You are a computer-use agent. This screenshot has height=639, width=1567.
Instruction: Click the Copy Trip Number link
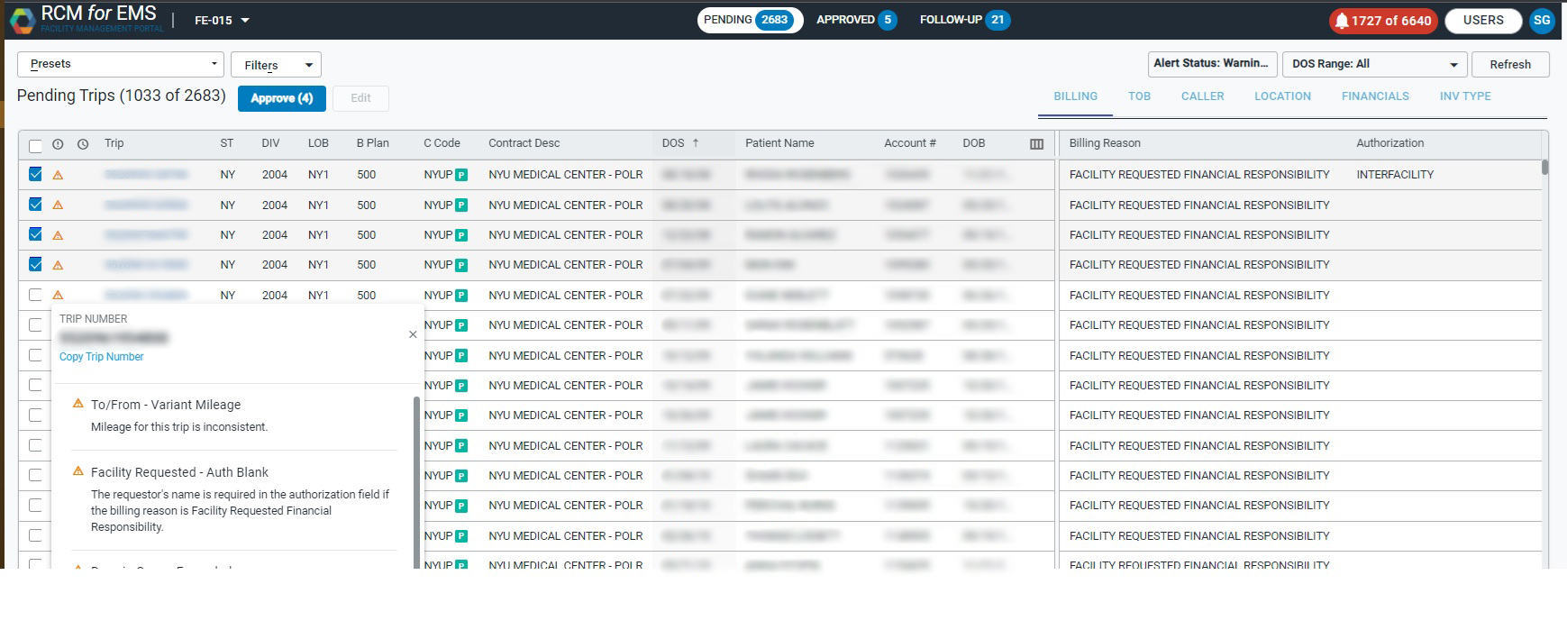pos(101,357)
